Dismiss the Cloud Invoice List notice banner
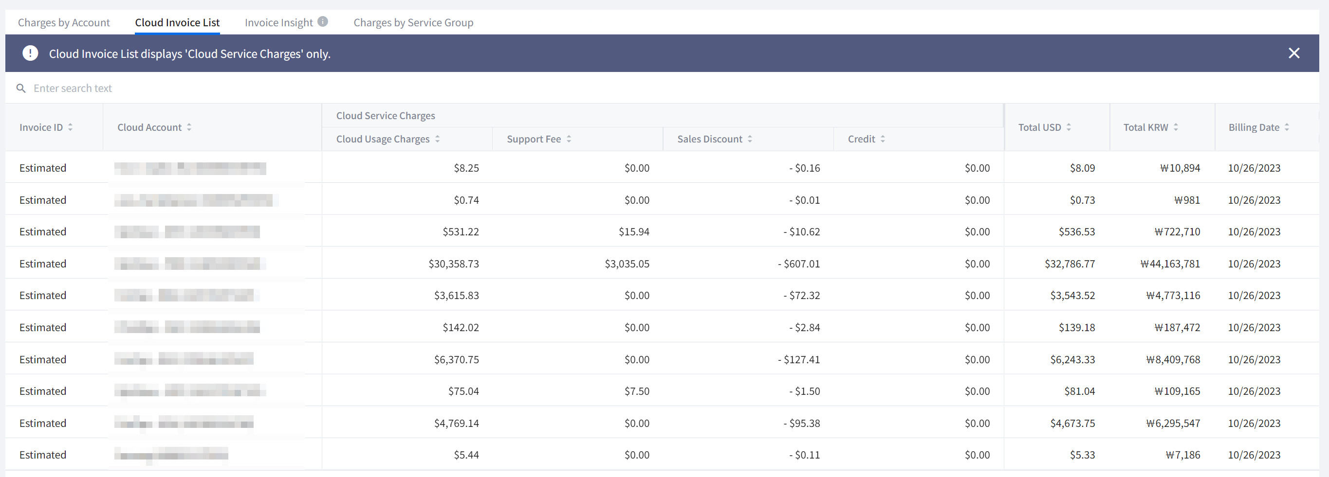Viewport: 1329px width, 477px height. click(x=1293, y=53)
